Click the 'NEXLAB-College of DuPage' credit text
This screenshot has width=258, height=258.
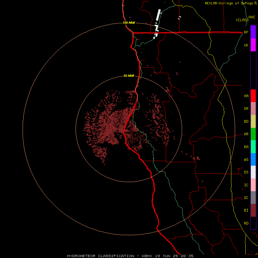pyautogui.click(x=229, y=3)
